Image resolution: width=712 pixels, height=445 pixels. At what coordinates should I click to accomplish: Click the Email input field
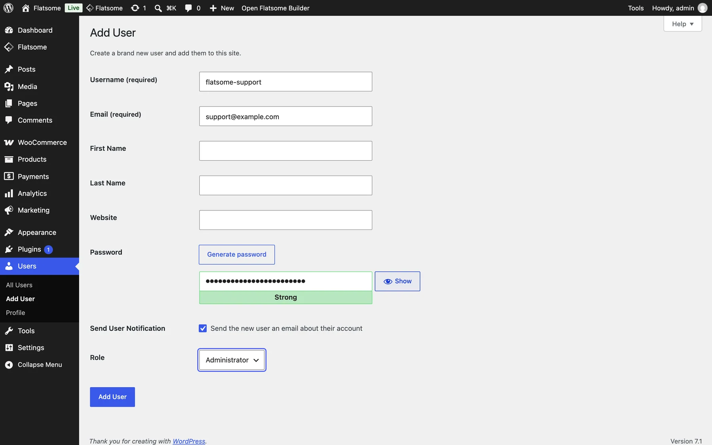coord(286,116)
